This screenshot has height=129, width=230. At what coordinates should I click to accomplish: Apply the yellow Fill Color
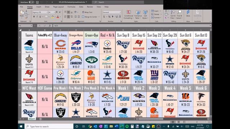pyautogui.click(x=52, y=17)
